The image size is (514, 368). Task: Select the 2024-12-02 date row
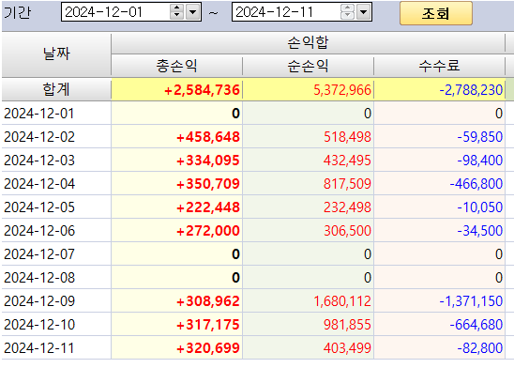coord(56,137)
